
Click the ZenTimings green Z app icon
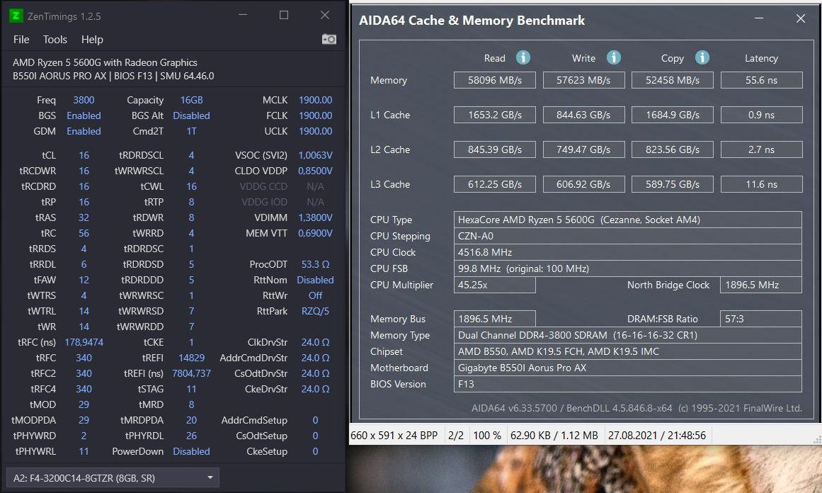coord(16,16)
